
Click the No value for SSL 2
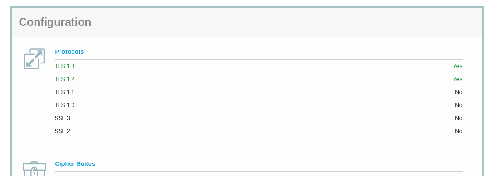(458, 131)
